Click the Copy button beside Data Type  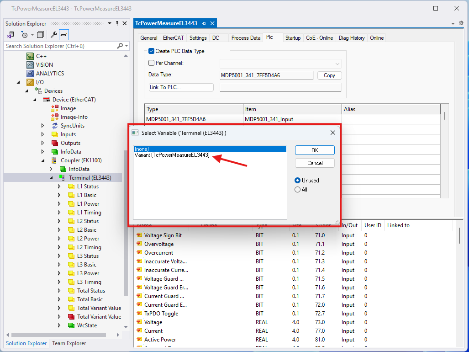[329, 75]
